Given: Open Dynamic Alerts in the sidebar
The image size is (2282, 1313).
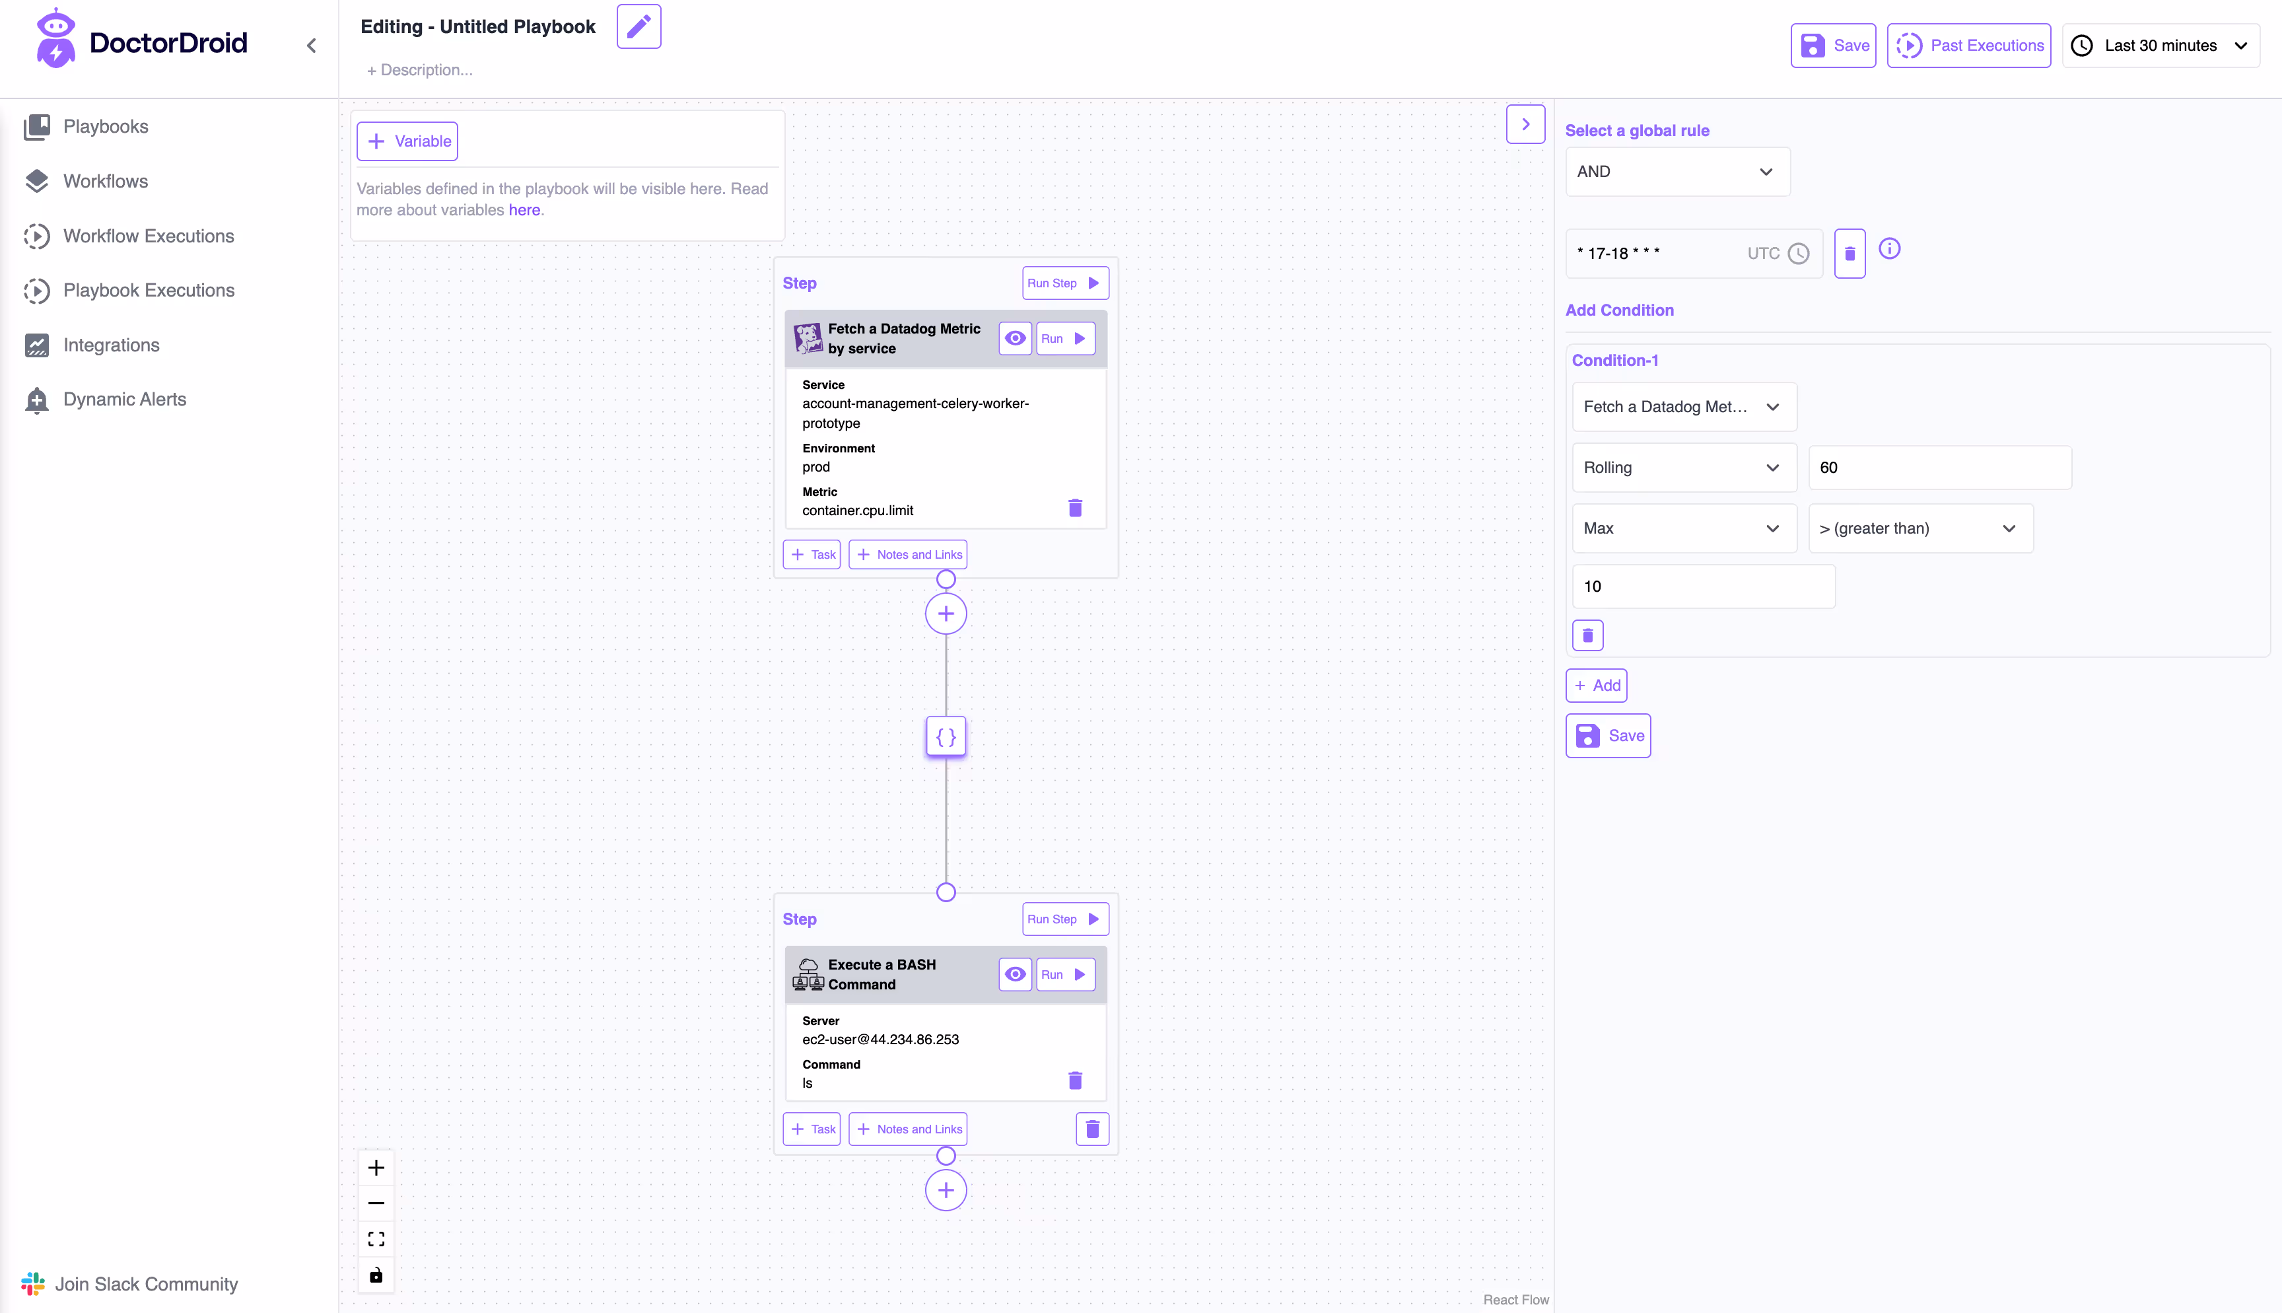Looking at the screenshot, I should click(106, 400).
